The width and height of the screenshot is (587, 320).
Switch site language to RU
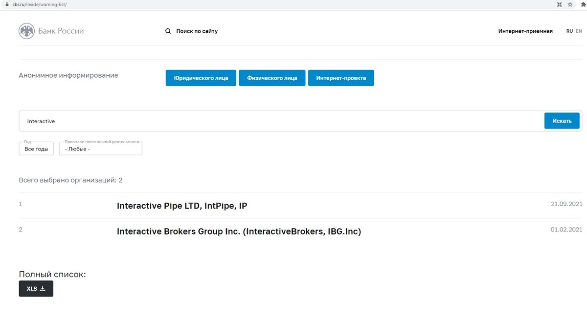click(x=569, y=31)
